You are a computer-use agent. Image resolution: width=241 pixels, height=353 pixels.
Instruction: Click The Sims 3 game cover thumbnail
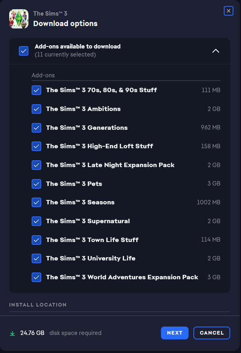[19, 19]
